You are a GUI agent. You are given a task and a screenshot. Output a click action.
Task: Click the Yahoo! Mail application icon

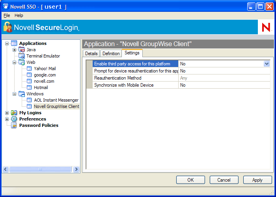pyautogui.click(x=29, y=69)
